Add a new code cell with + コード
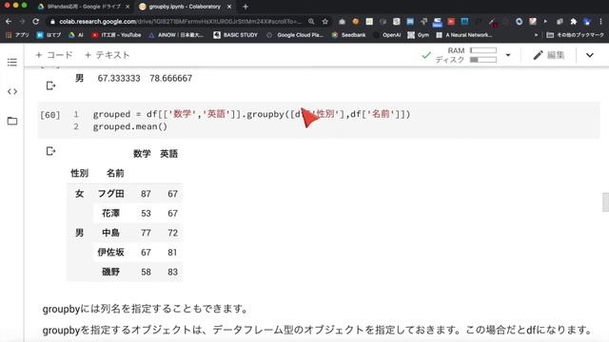Image resolution: width=609 pixels, height=342 pixels. point(54,55)
